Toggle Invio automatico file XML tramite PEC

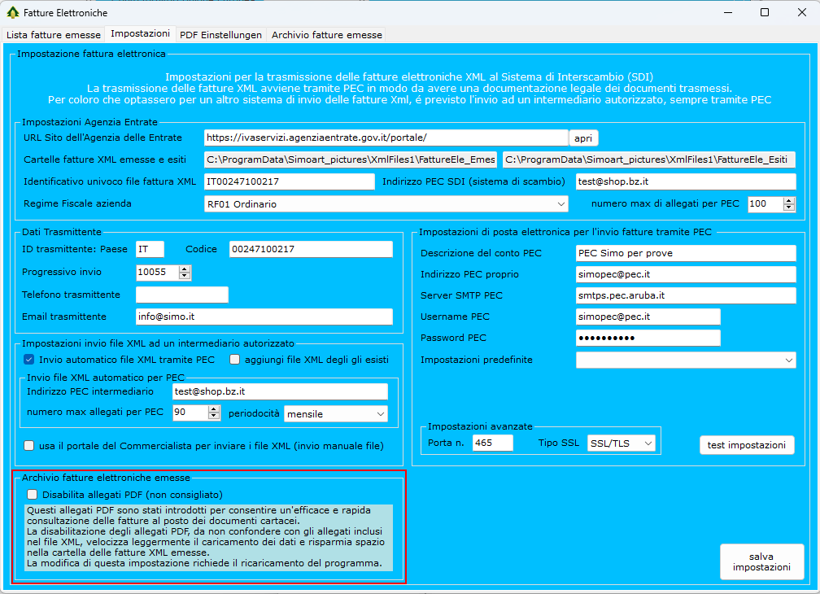pyautogui.click(x=29, y=360)
